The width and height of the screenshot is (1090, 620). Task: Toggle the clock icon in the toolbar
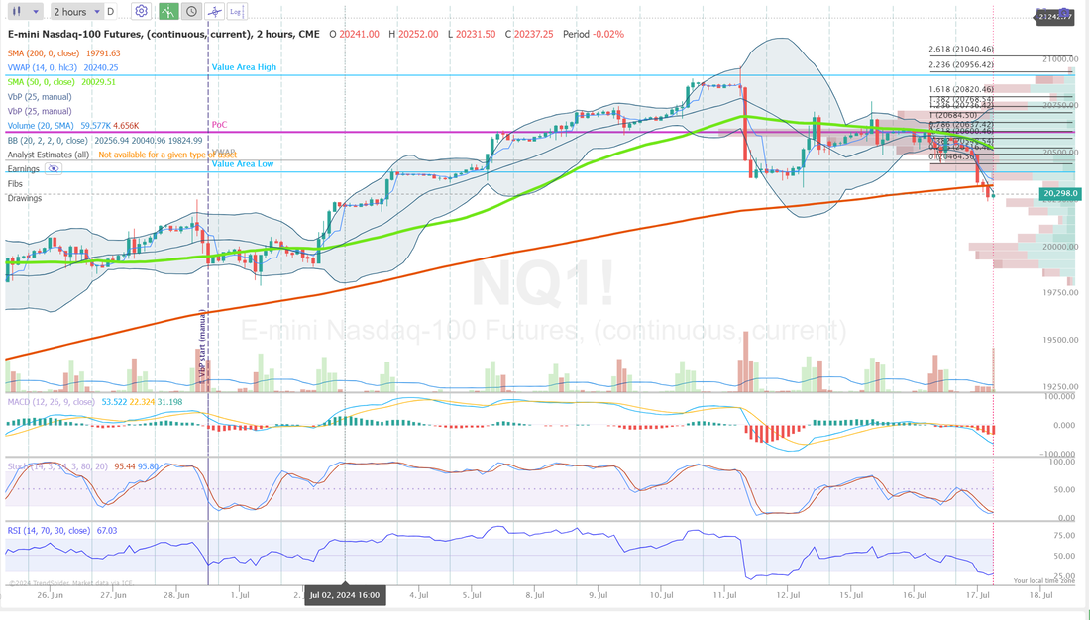tap(191, 11)
